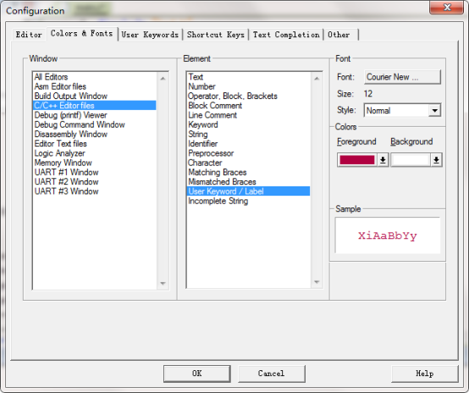Pick Identifier element
The height and width of the screenshot is (393, 469).
pos(248,144)
